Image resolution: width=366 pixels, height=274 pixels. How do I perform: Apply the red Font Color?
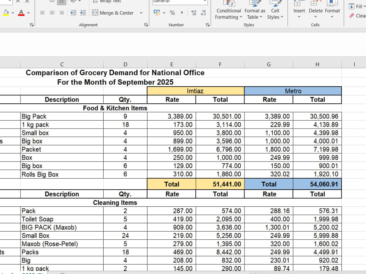point(21,12)
